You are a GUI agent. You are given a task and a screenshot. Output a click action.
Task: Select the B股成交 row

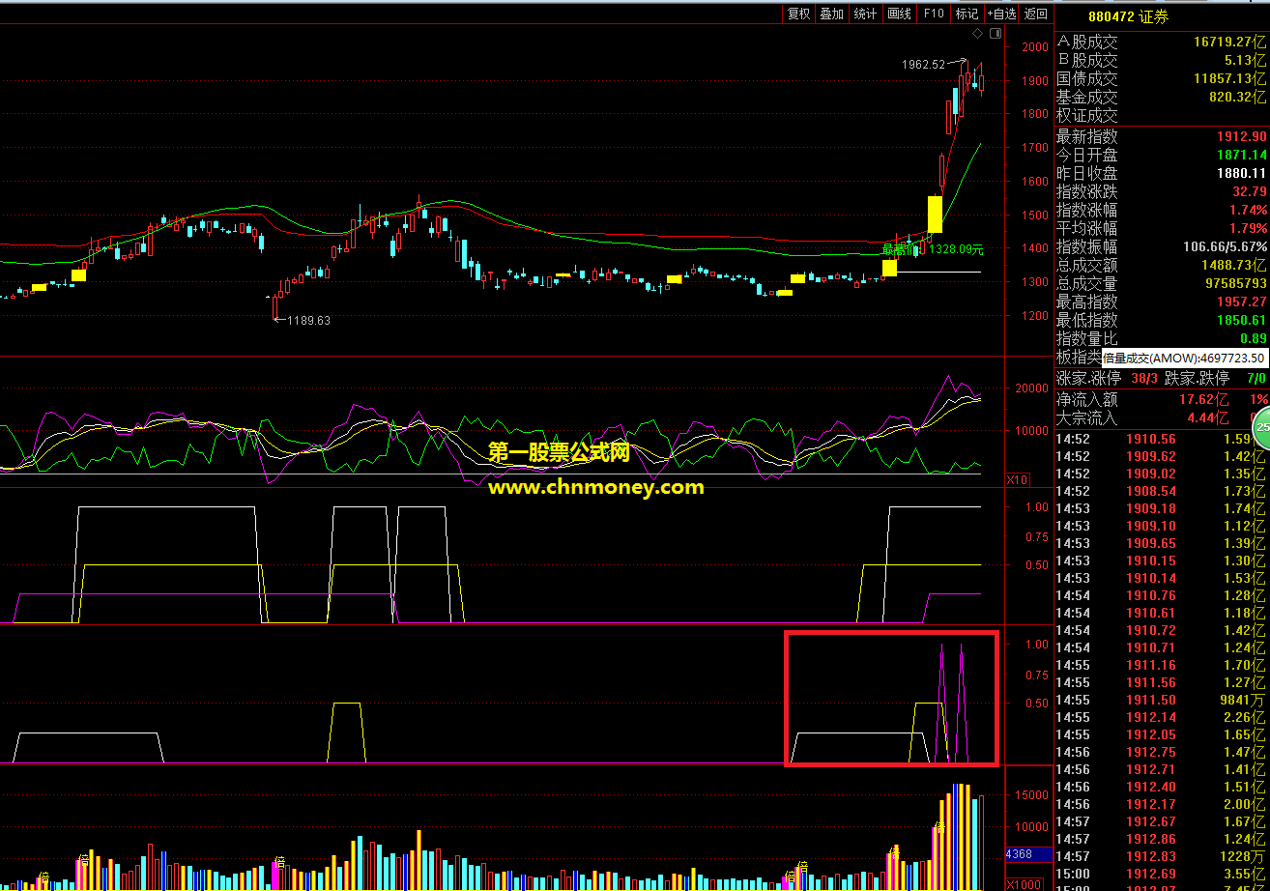1162,60
